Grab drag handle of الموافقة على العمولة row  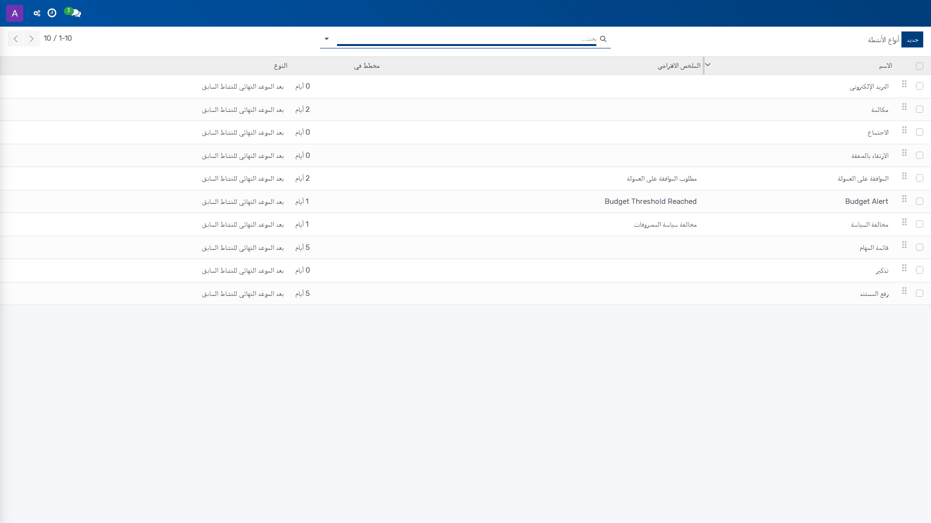coord(904,176)
